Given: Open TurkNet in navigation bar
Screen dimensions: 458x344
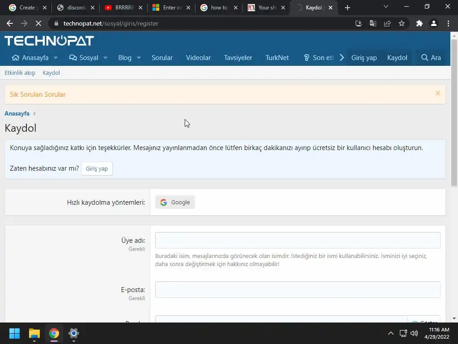Looking at the screenshot, I should (x=277, y=58).
